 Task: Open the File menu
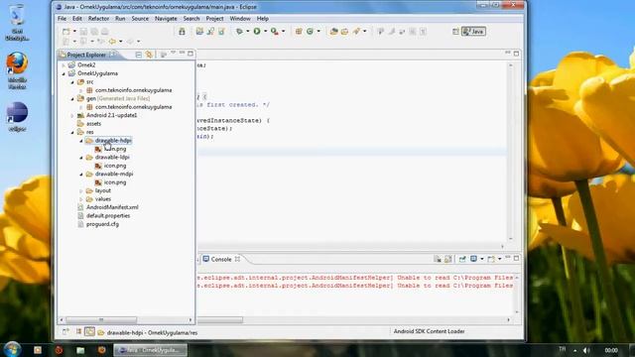tap(62, 19)
